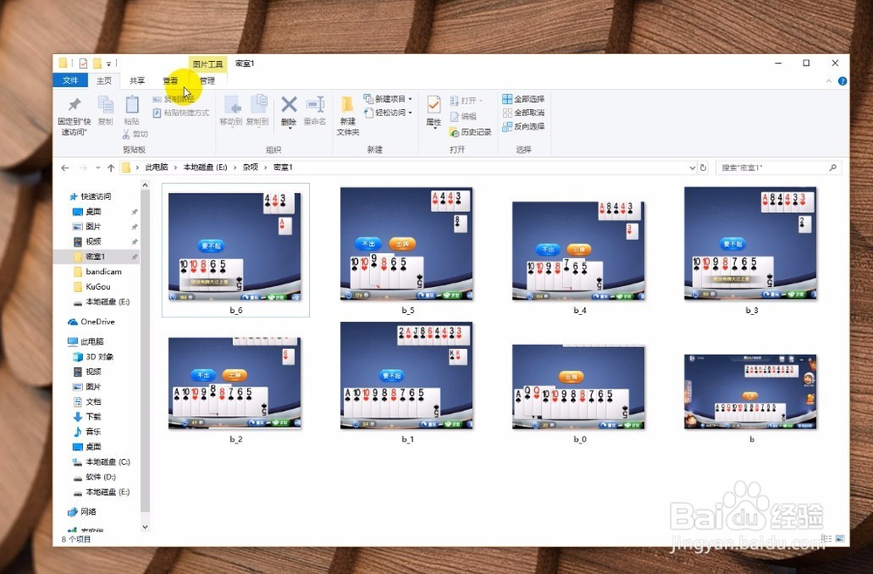Switch to large icons view button
This screenshot has height=574, width=873.
(x=840, y=538)
